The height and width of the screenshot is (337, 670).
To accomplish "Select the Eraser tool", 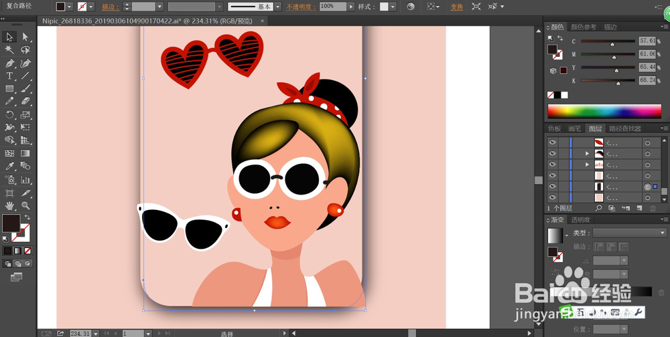I will [25, 102].
